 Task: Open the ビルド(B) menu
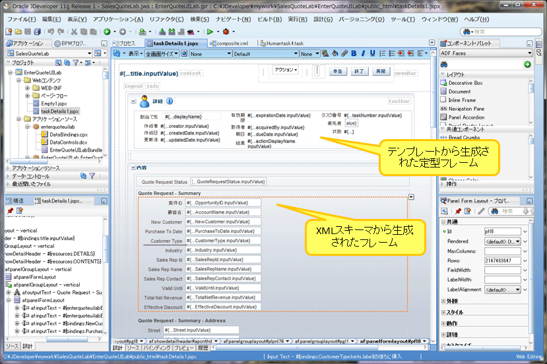point(269,20)
